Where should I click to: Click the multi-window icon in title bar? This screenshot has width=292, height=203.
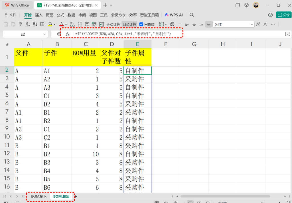point(238,5)
